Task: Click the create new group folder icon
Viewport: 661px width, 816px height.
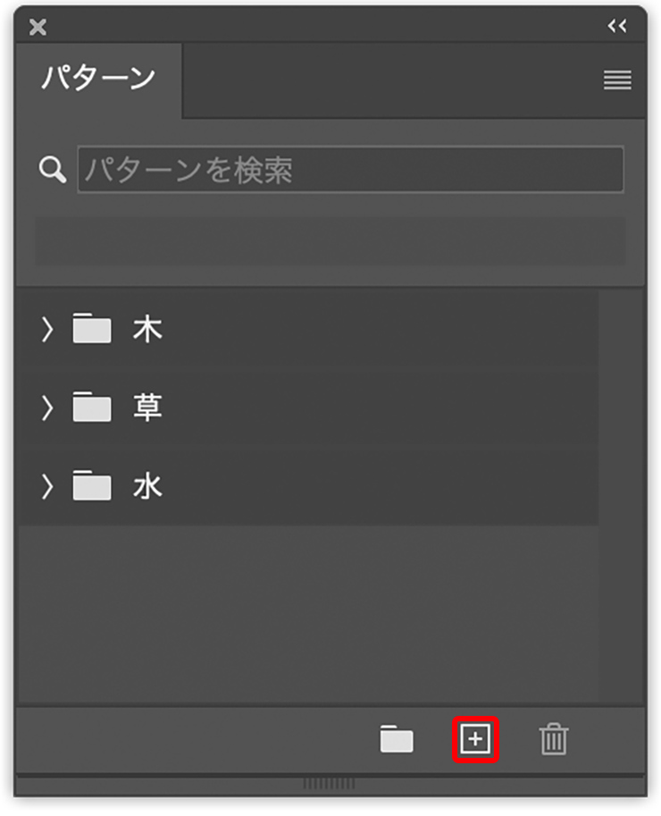Action: point(397,738)
